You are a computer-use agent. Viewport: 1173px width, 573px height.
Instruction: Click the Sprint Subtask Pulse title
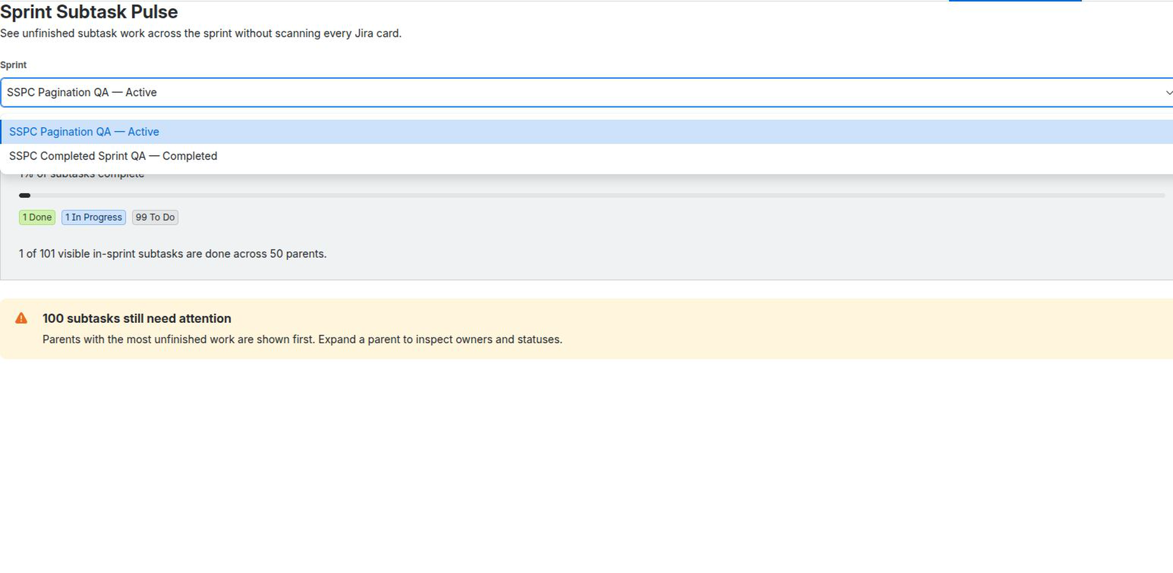click(x=89, y=12)
